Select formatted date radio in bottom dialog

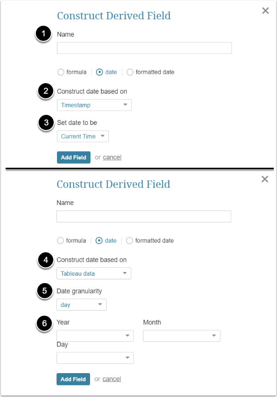pyautogui.click(x=130, y=240)
